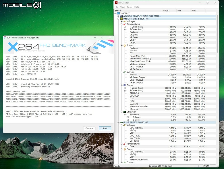Image resolution: width=224 pixels, height=169 pixels.
Task: Click the Value column header
Action: coord(169,11)
